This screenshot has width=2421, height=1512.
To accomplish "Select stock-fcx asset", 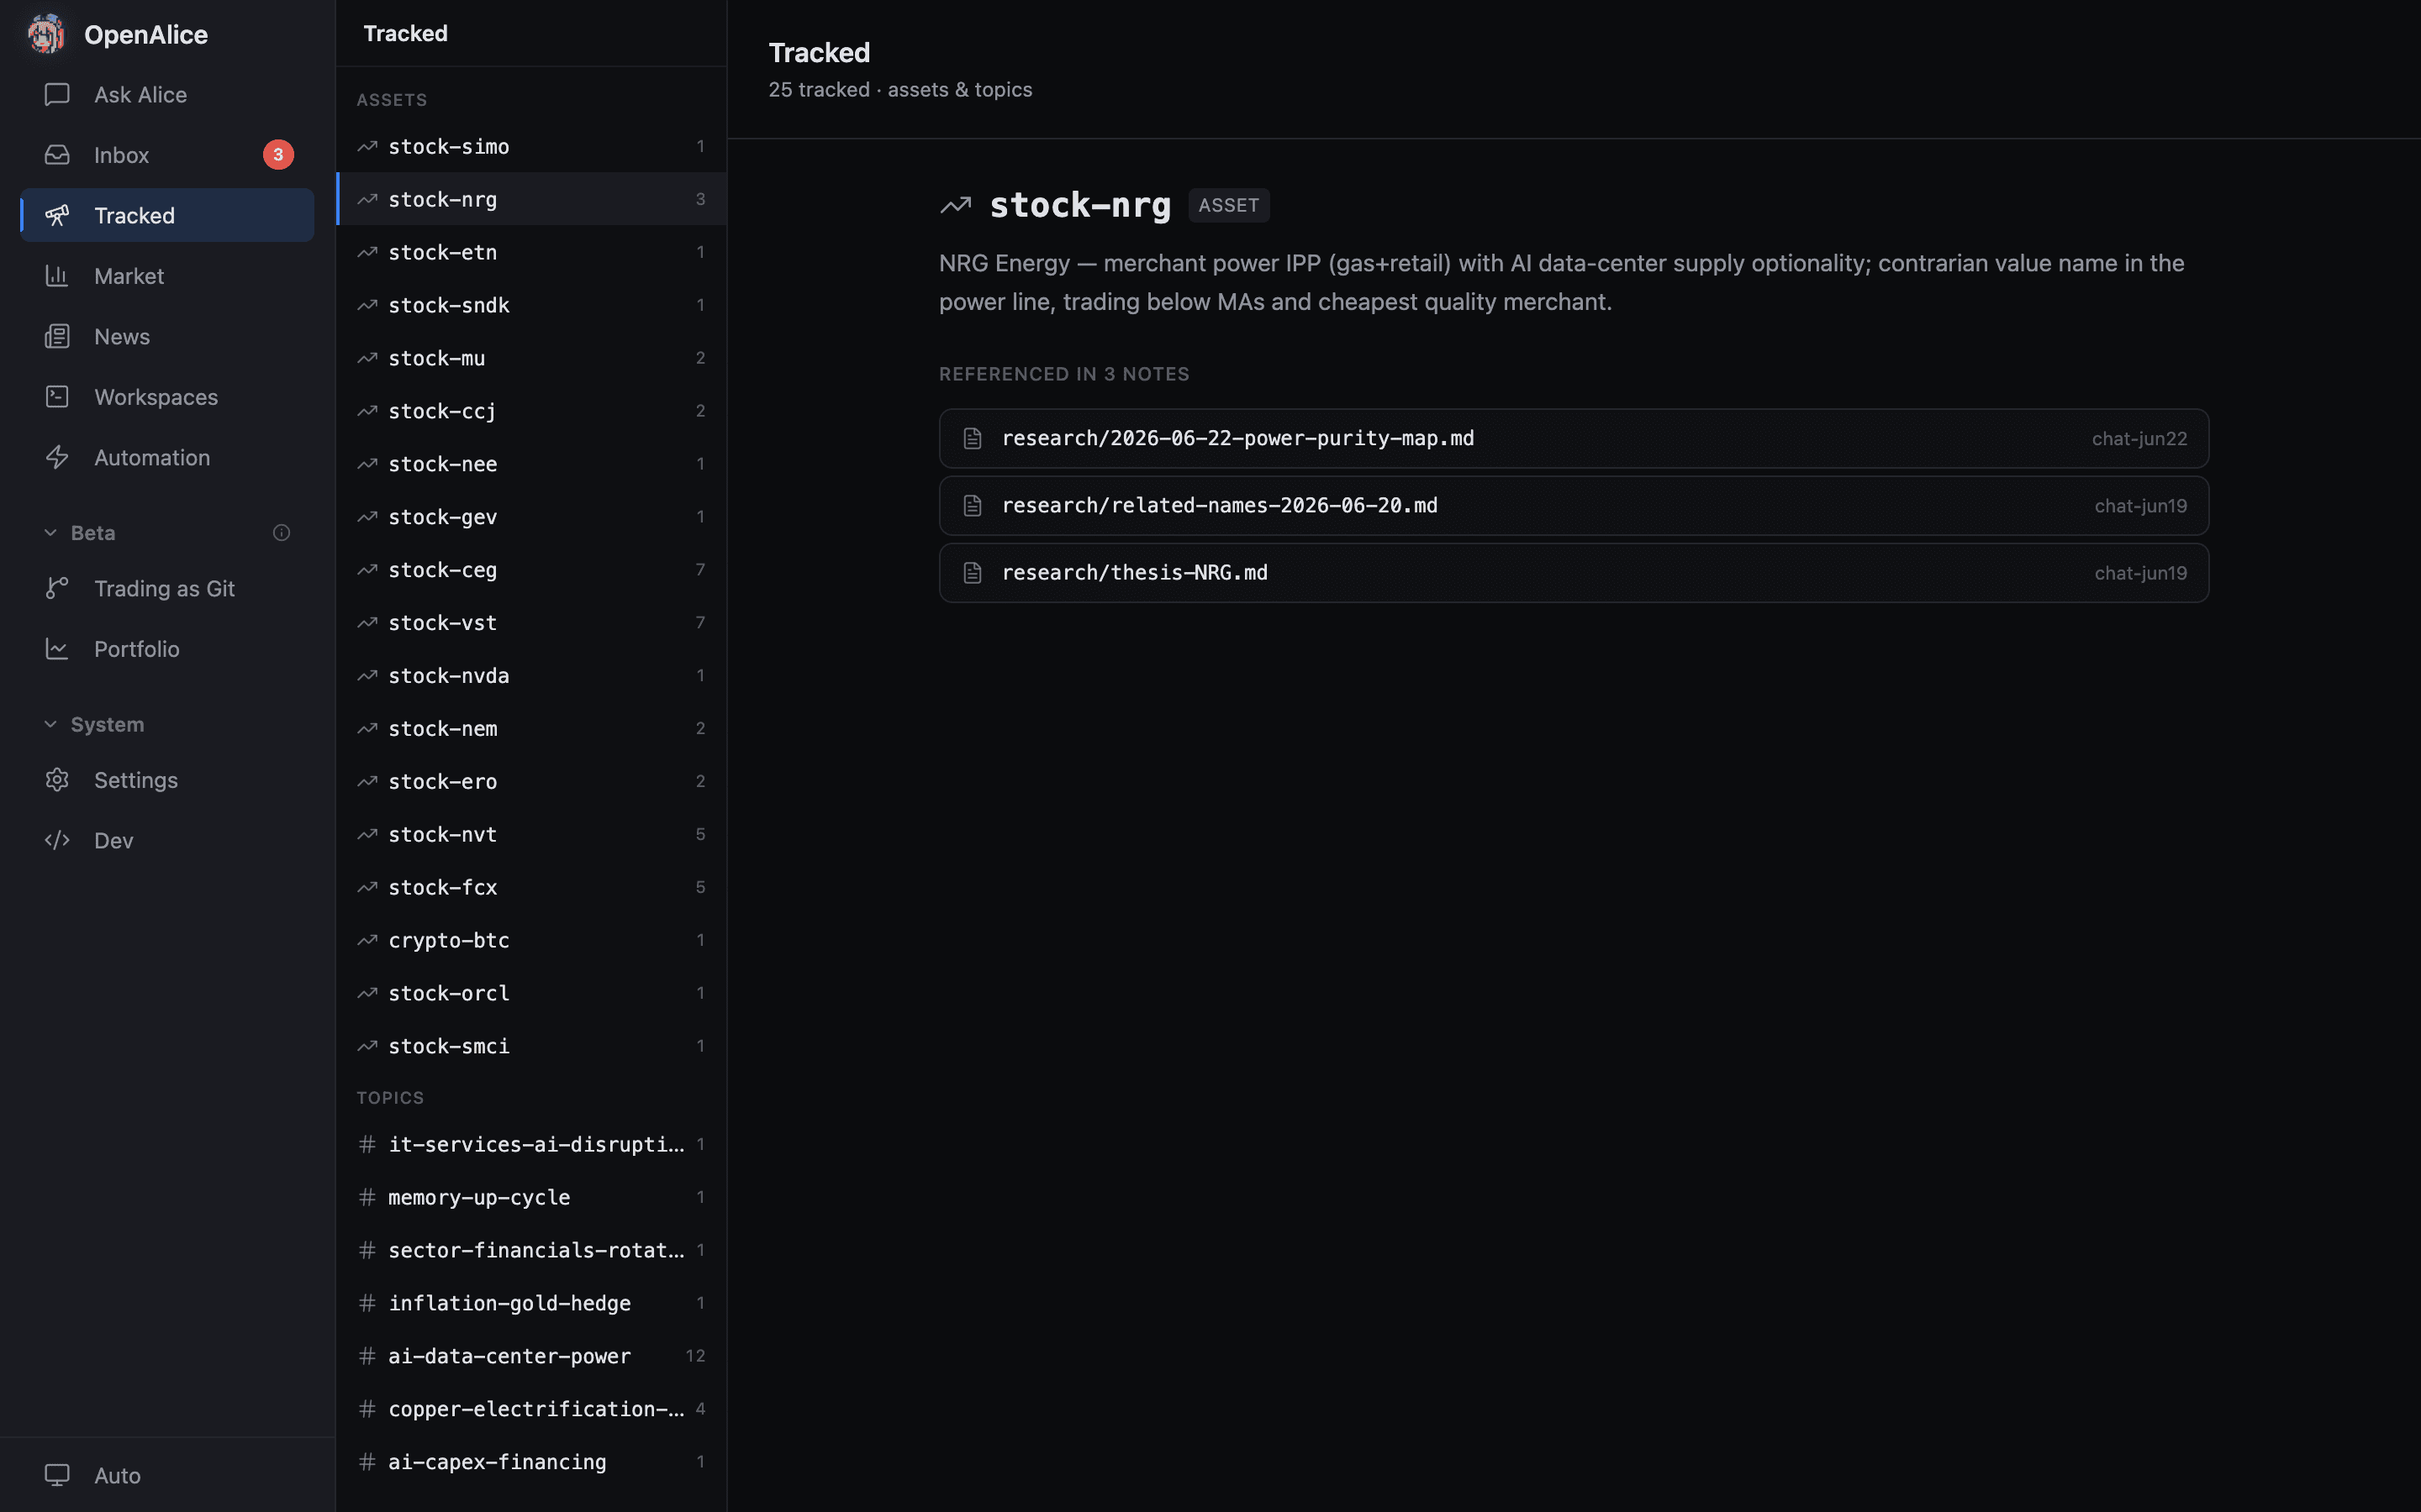I will (x=531, y=888).
